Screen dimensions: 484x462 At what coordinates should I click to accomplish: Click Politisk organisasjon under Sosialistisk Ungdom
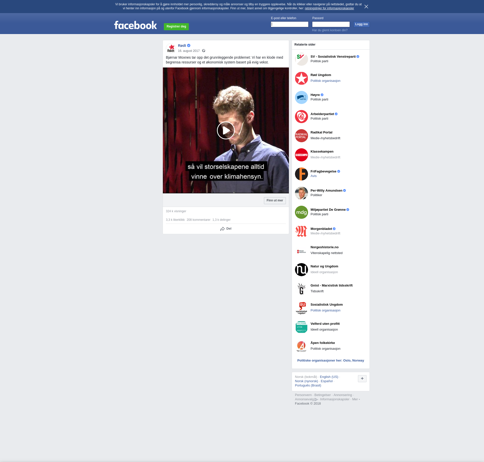(325, 310)
